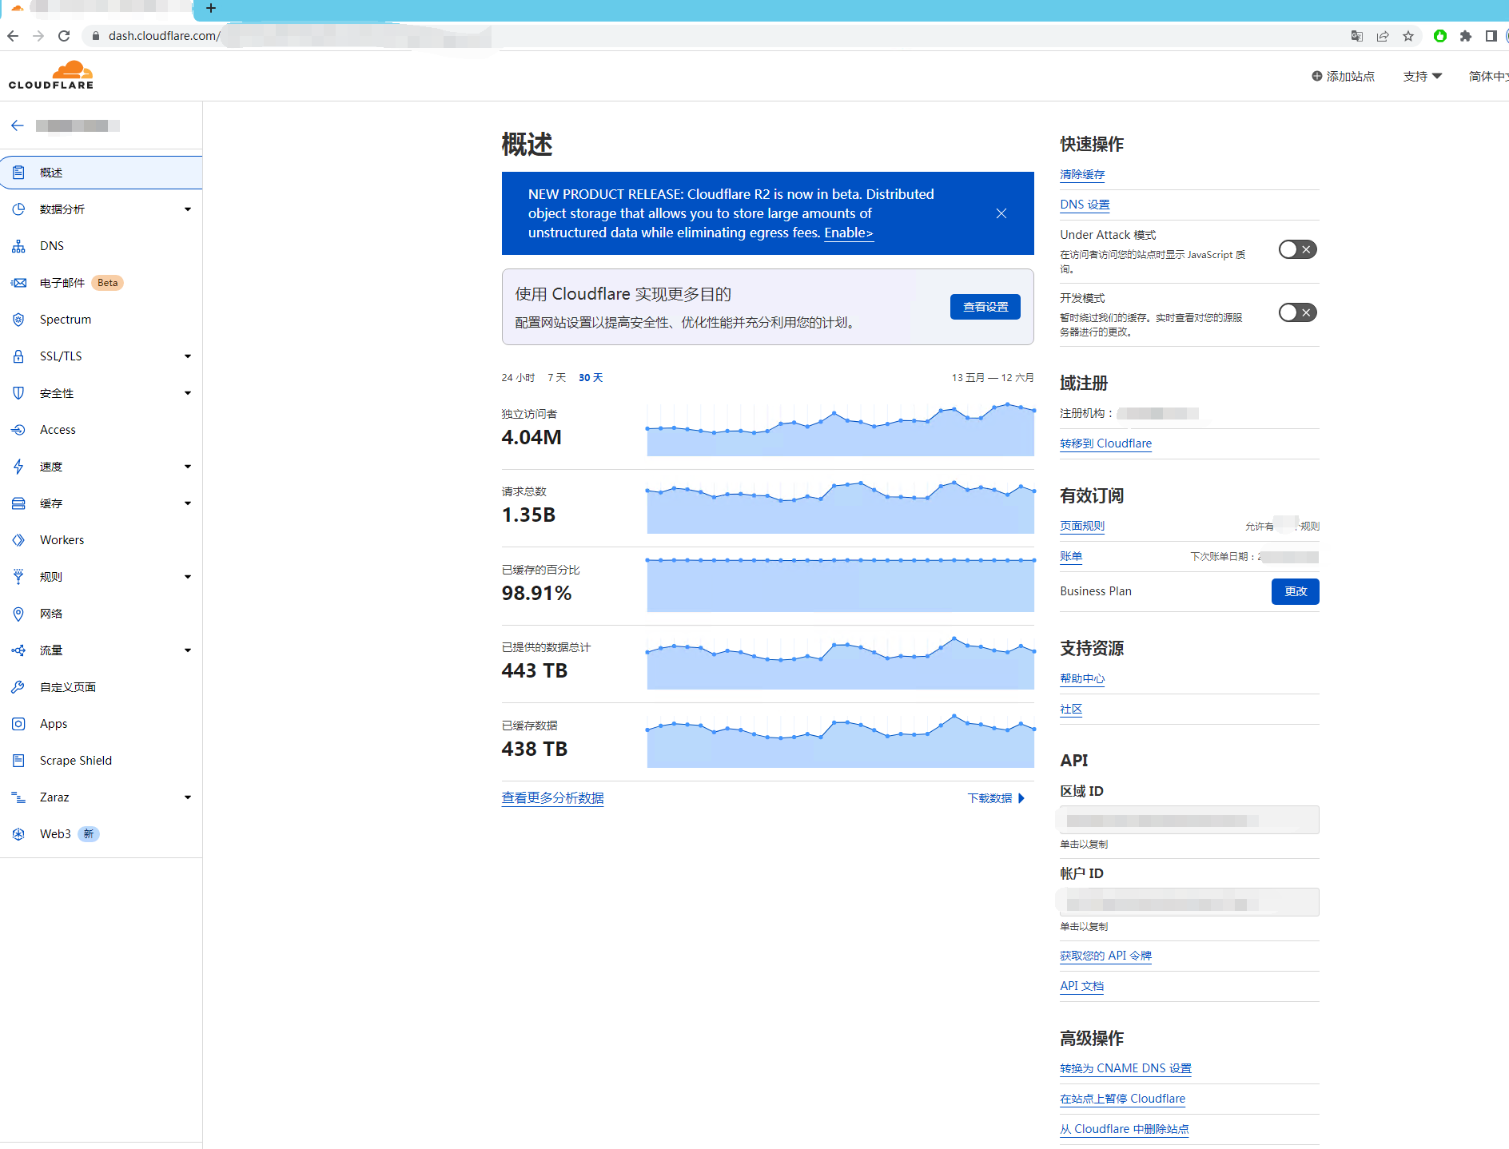Switch to 24 小时 time range
1509x1149 pixels.
[518, 378]
